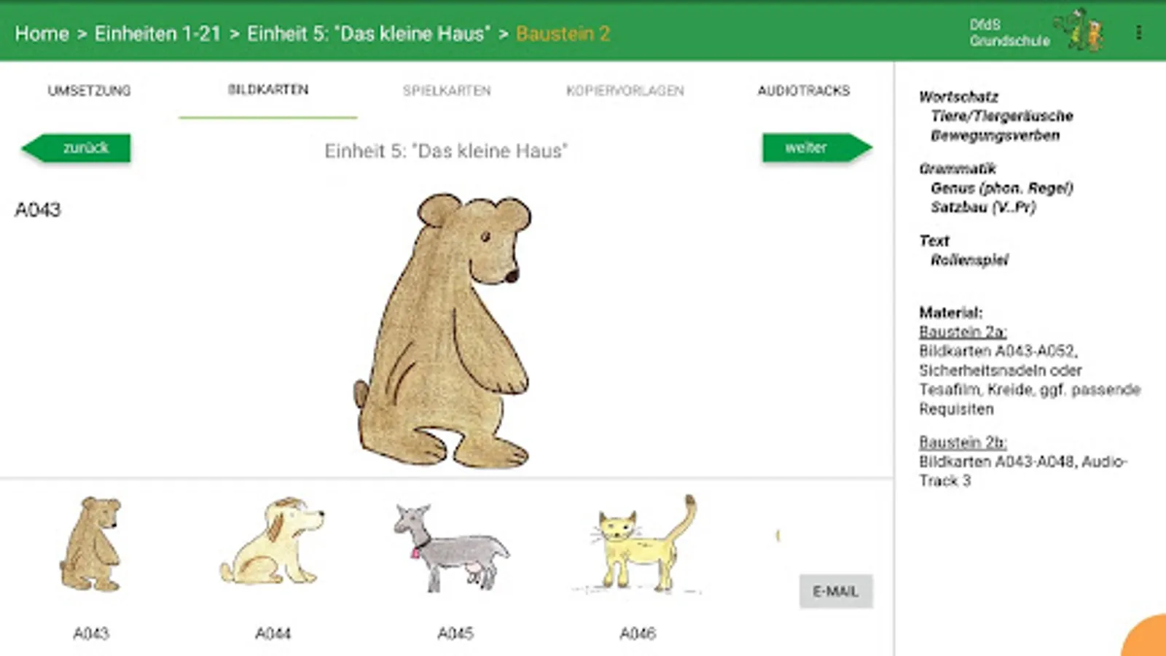Go back with the zurück arrow

pyautogui.click(x=77, y=148)
